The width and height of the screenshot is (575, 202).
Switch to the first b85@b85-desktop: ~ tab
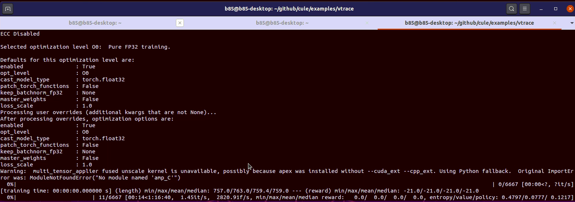[95, 23]
